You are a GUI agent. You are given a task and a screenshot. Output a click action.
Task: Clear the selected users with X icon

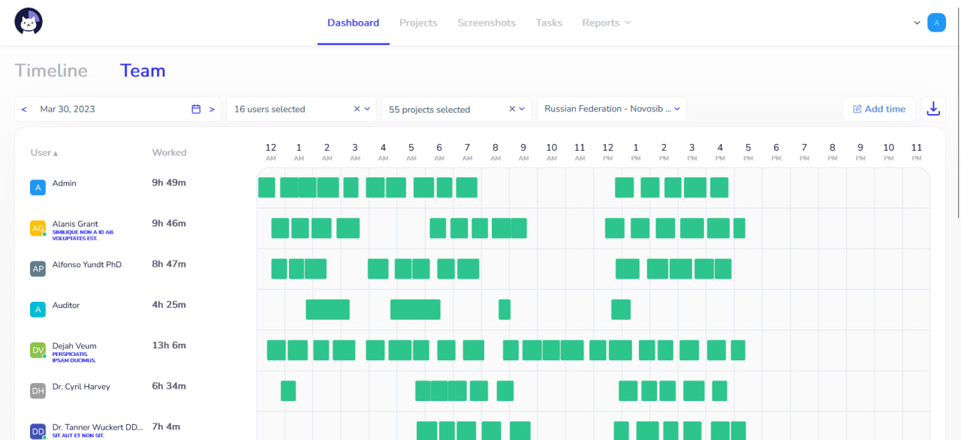click(357, 109)
